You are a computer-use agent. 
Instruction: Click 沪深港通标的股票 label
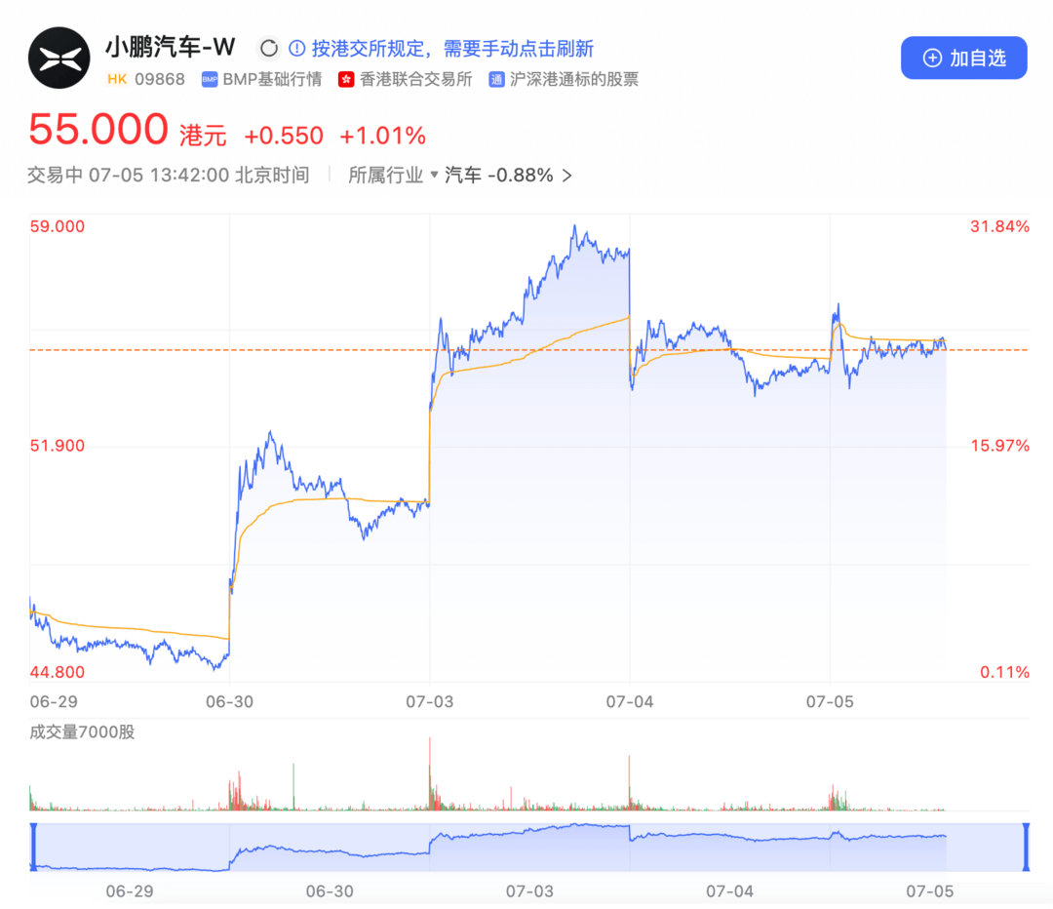pos(574,79)
